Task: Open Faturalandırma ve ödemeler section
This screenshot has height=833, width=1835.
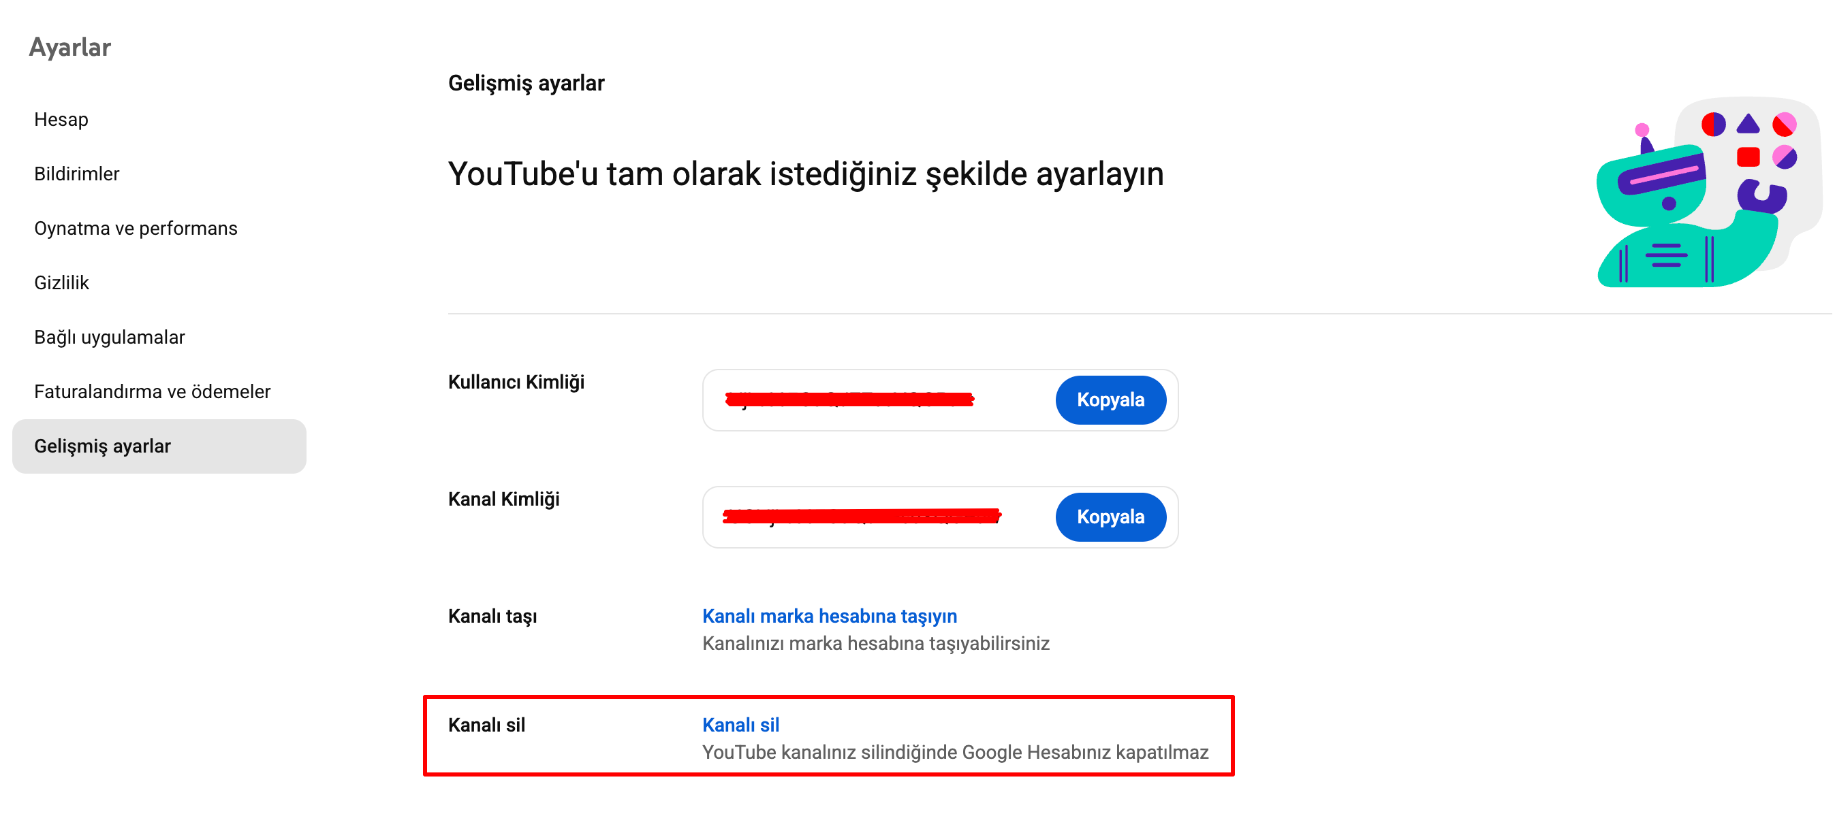Action: [152, 391]
